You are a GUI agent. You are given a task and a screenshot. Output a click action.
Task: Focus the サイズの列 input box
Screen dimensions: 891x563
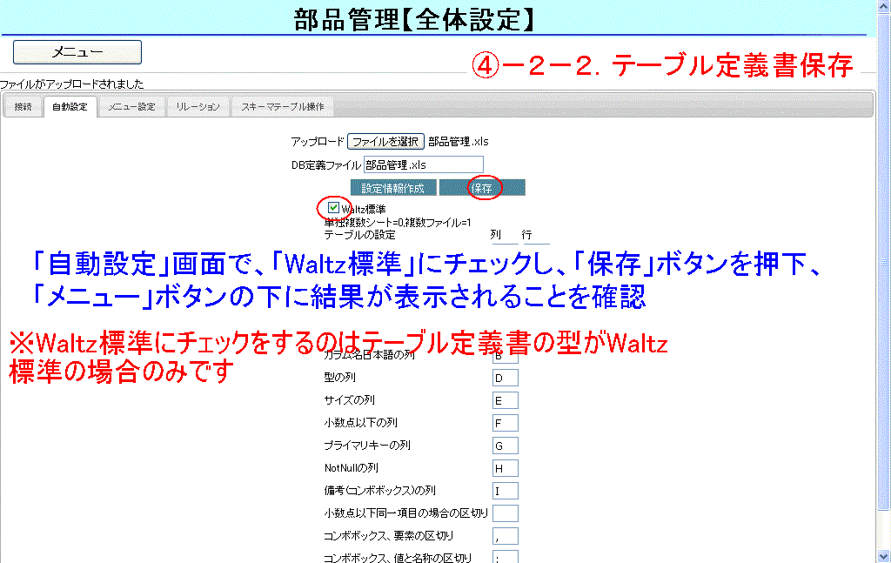coord(505,400)
